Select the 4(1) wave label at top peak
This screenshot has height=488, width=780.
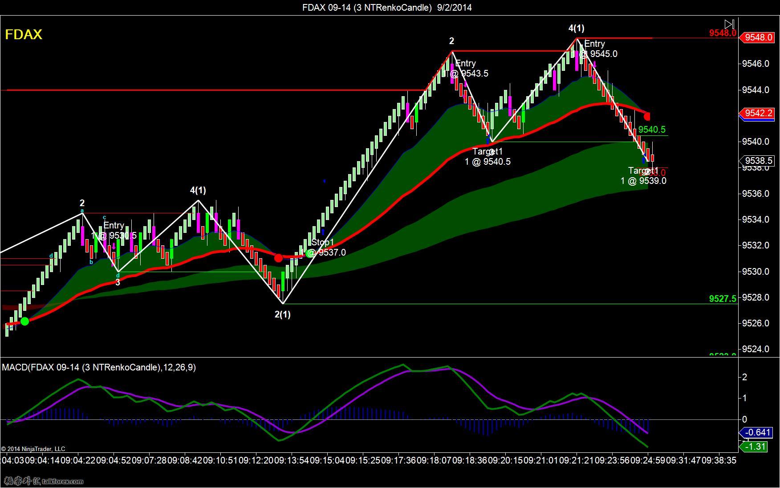tap(576, 28)
